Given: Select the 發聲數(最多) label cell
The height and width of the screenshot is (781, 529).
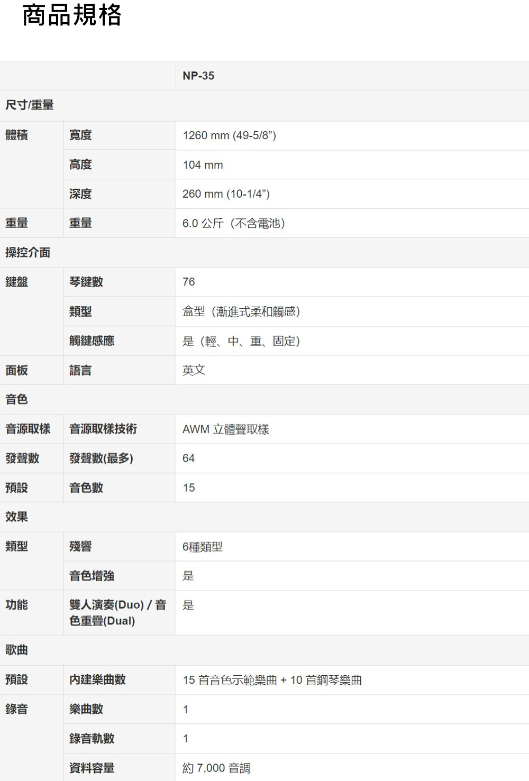Looking at the screenshot, I should [120, 458].
